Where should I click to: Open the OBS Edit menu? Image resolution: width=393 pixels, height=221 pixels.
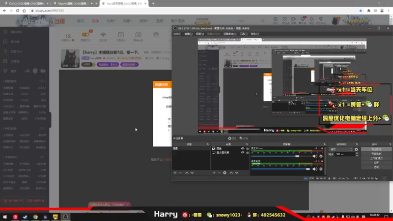pos(189,34)
